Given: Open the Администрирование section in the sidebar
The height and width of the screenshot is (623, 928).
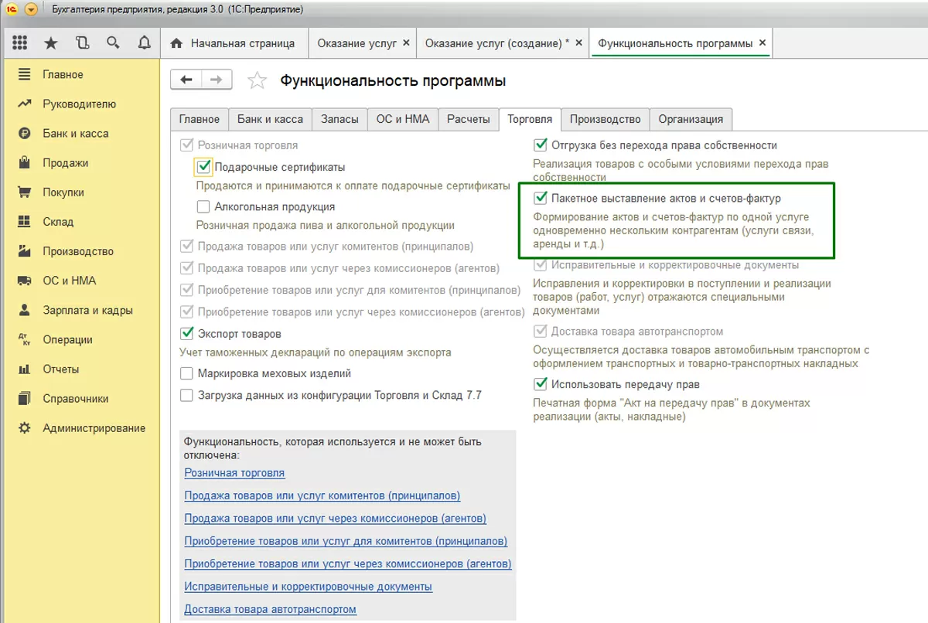Looking at the screenshot, I should pyautogui.click(x=94, y=428).
